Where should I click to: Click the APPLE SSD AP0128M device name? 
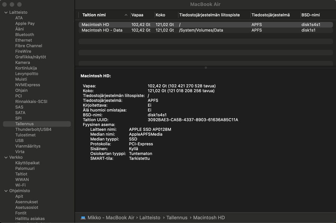click(x=150, y=129)
